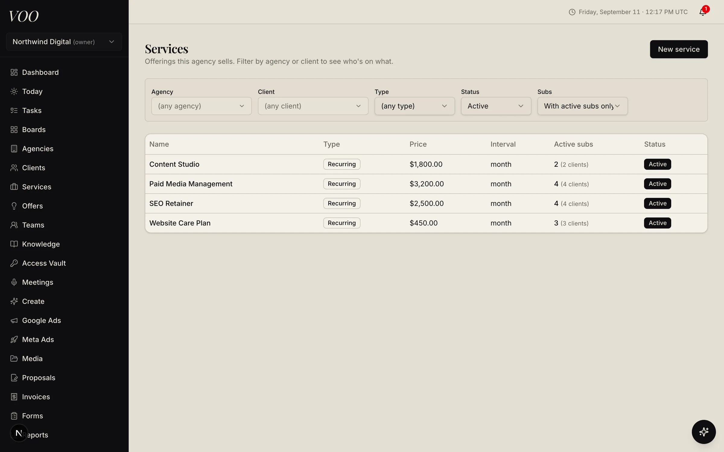Open the Content Studio service row
Viewport: 724px width, 452px height.
(426, 164)
